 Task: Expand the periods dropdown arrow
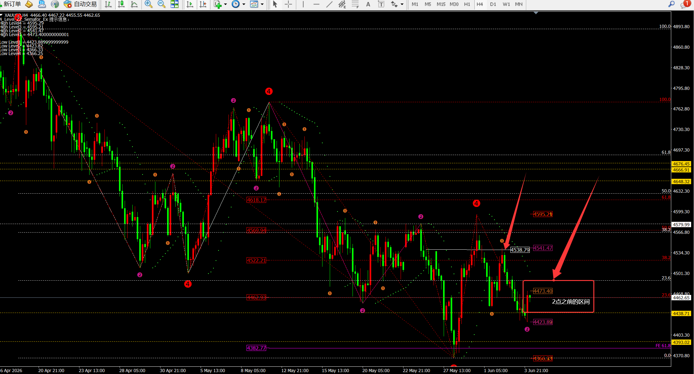(244, 4)
